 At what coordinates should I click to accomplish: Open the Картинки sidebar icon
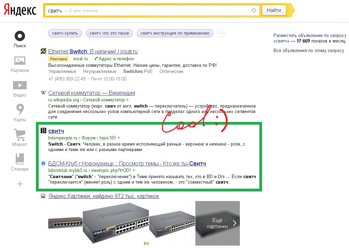tap(20, 61)
